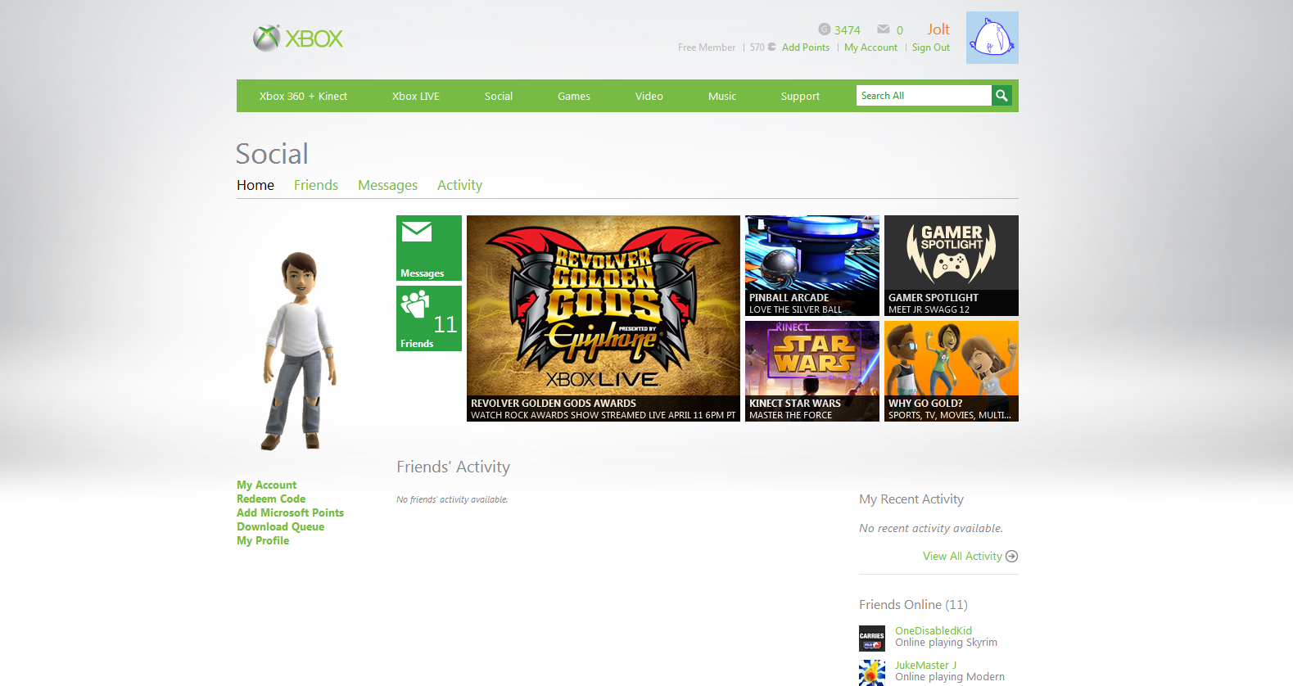Click the Gamerscore G icon beside 3474
The width and height of the screenshot is (1293, 686).
pyautogui.click(x=824, y=29)
